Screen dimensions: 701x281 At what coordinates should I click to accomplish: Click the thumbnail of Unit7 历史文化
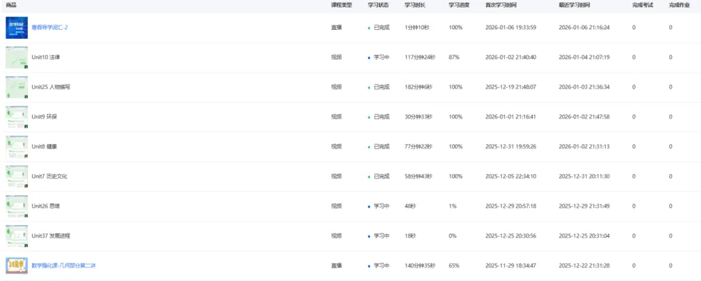click(16, 177)
